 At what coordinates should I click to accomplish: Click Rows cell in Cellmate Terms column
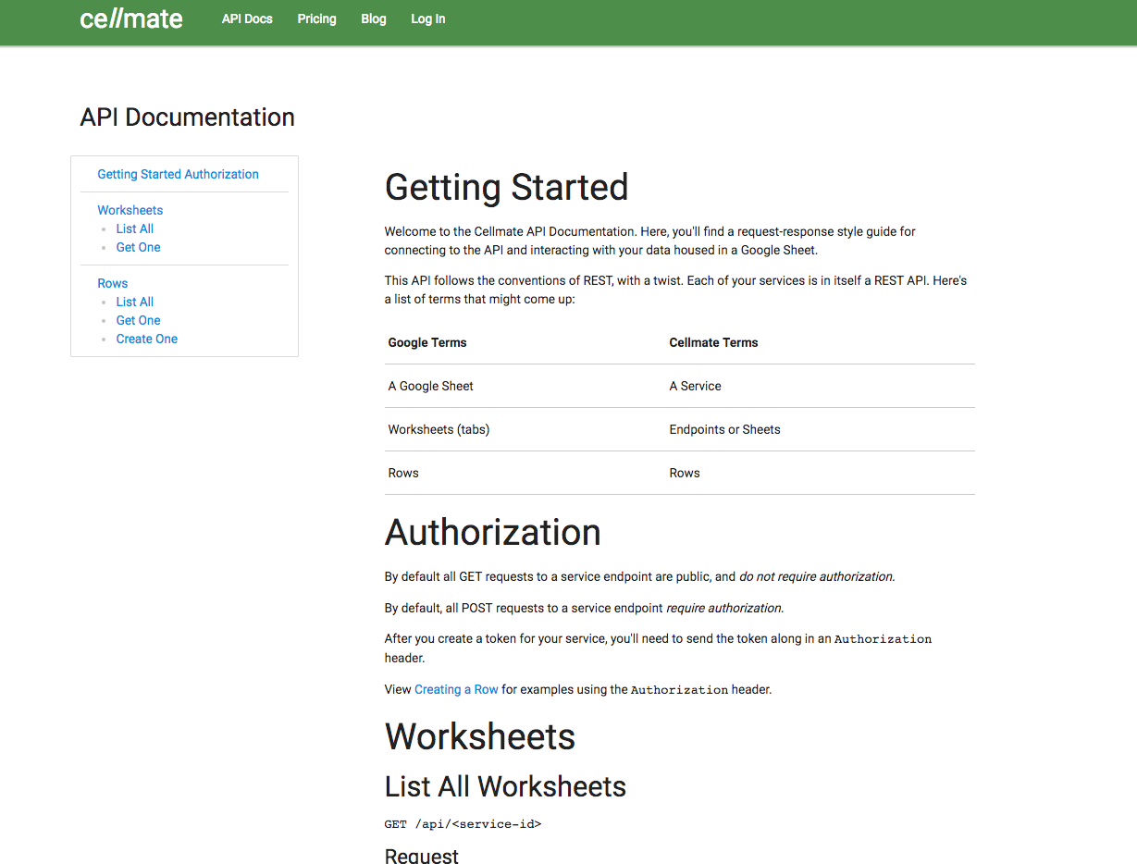[685, 473]
